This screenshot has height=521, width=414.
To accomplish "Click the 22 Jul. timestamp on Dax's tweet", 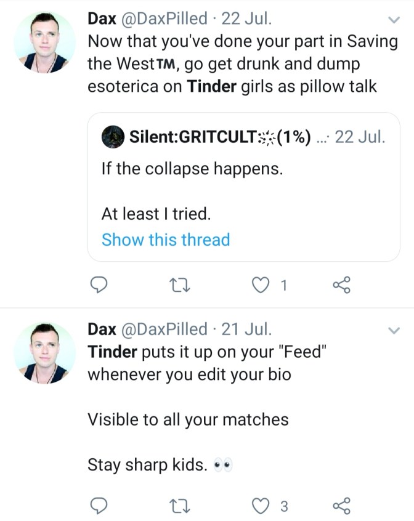I will pos(246,19).
